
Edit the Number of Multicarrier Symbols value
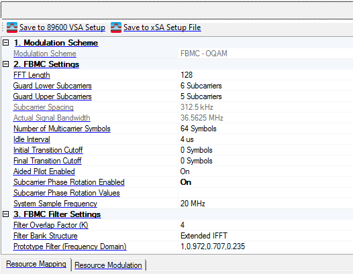(266, 129)
